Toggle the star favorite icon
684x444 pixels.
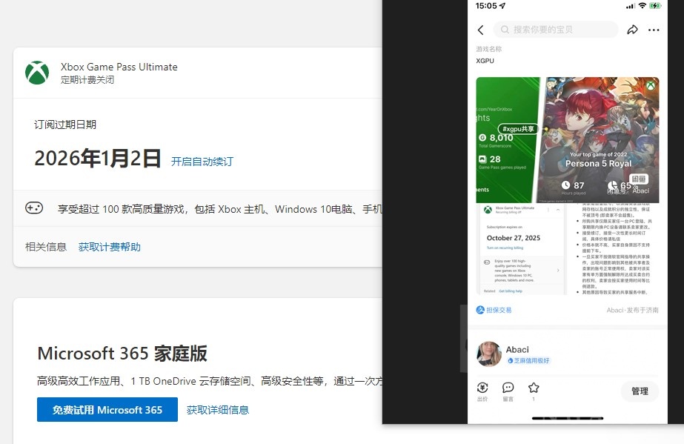point(533,388)
